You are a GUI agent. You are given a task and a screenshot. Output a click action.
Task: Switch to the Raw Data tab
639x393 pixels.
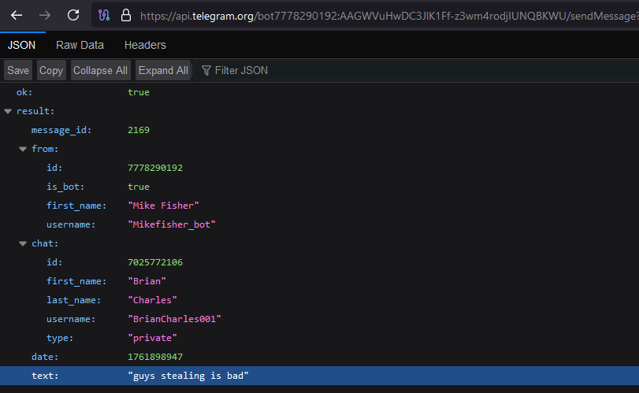[80, 46]
